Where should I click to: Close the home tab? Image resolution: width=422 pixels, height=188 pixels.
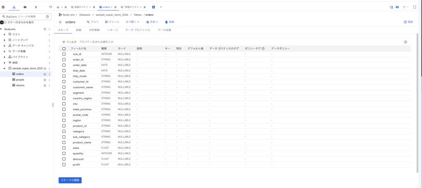tap(66, 7)
